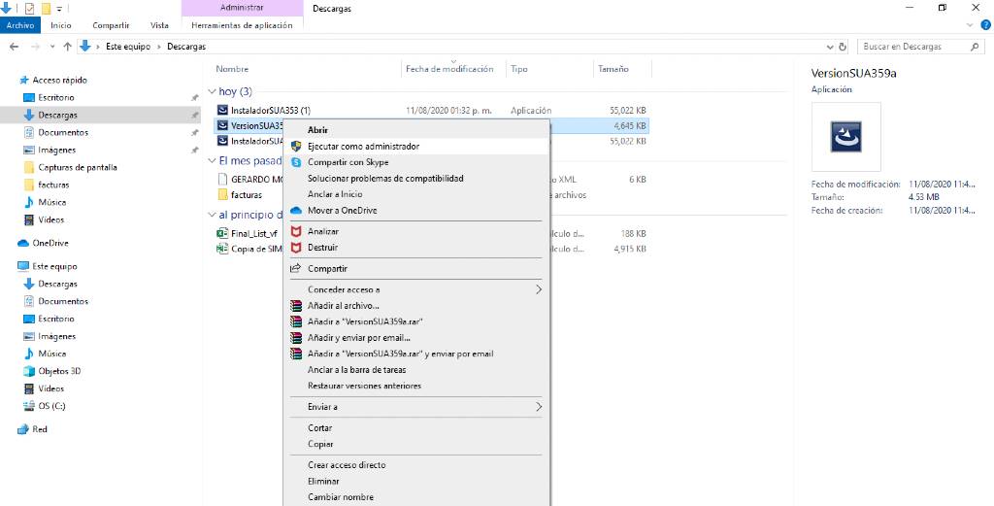
Task: Expand the 'Conceder acceso a' submenu
Action: point(539,289)
